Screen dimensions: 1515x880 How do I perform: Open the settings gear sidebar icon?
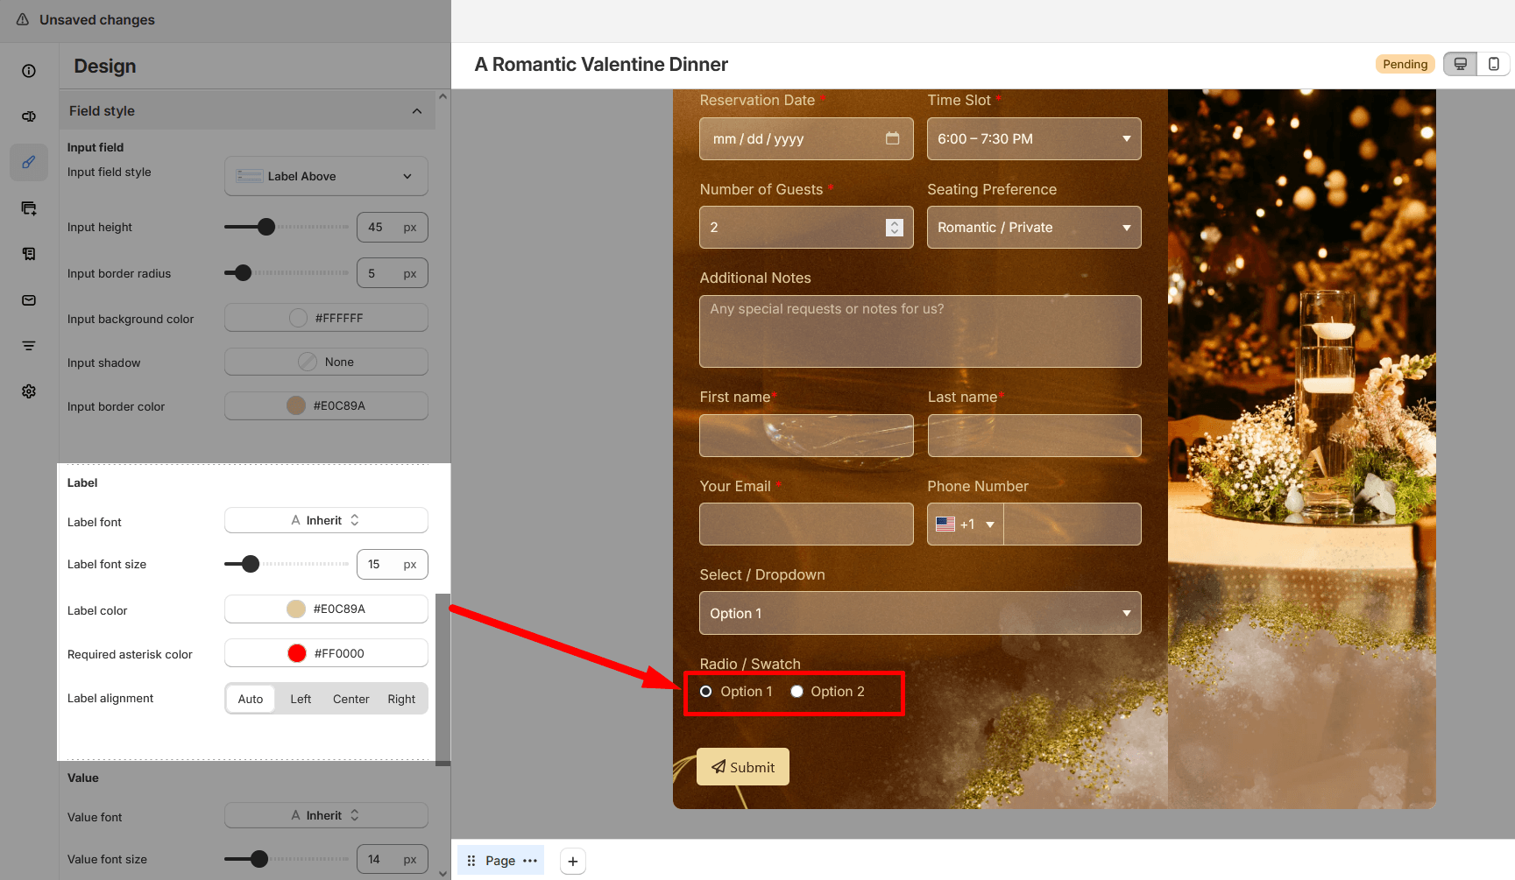pos(29,391)
